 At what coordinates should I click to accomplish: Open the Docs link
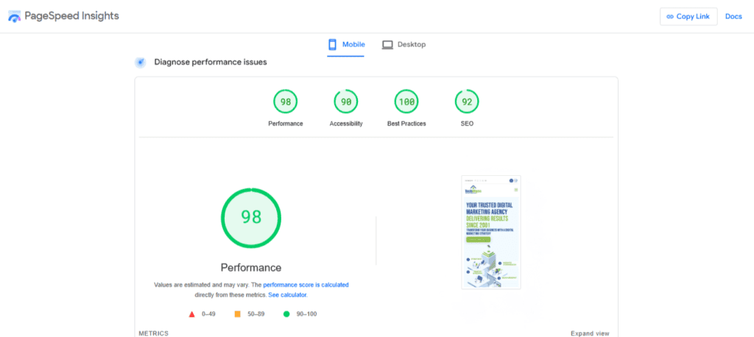tap(733, 17)
